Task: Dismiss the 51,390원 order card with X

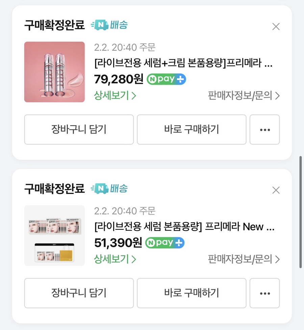Action: [x=276, y=190]
